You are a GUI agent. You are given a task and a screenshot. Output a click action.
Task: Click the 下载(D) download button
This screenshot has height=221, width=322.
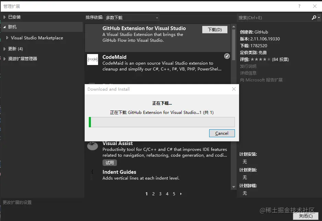tap(215, 29)
